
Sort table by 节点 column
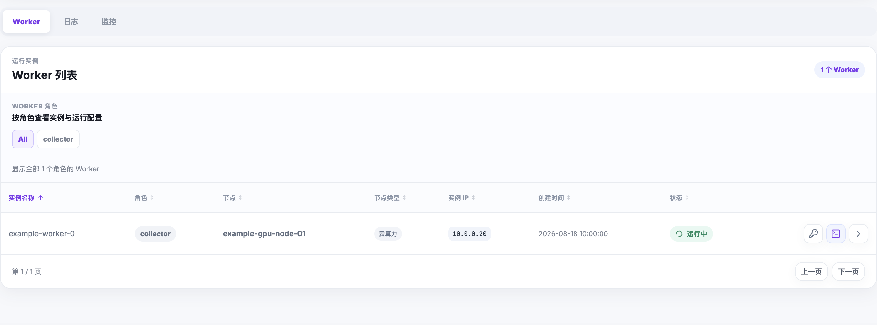233,197
